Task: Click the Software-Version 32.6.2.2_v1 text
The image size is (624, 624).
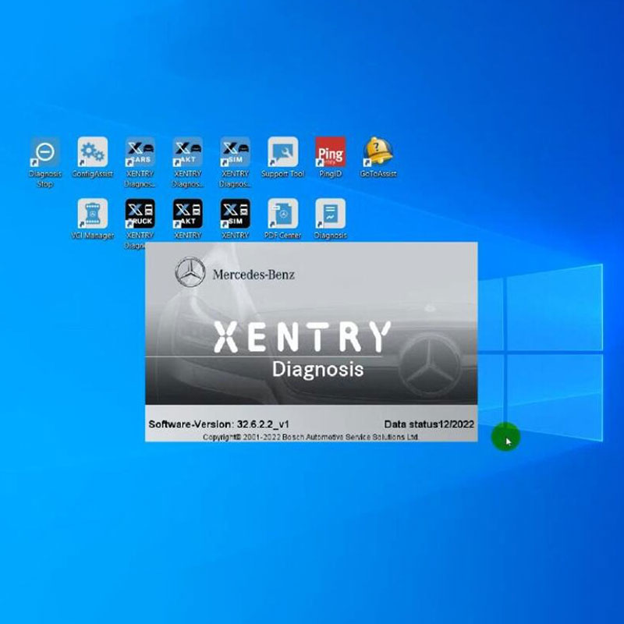Action: (x=218, y=424)
